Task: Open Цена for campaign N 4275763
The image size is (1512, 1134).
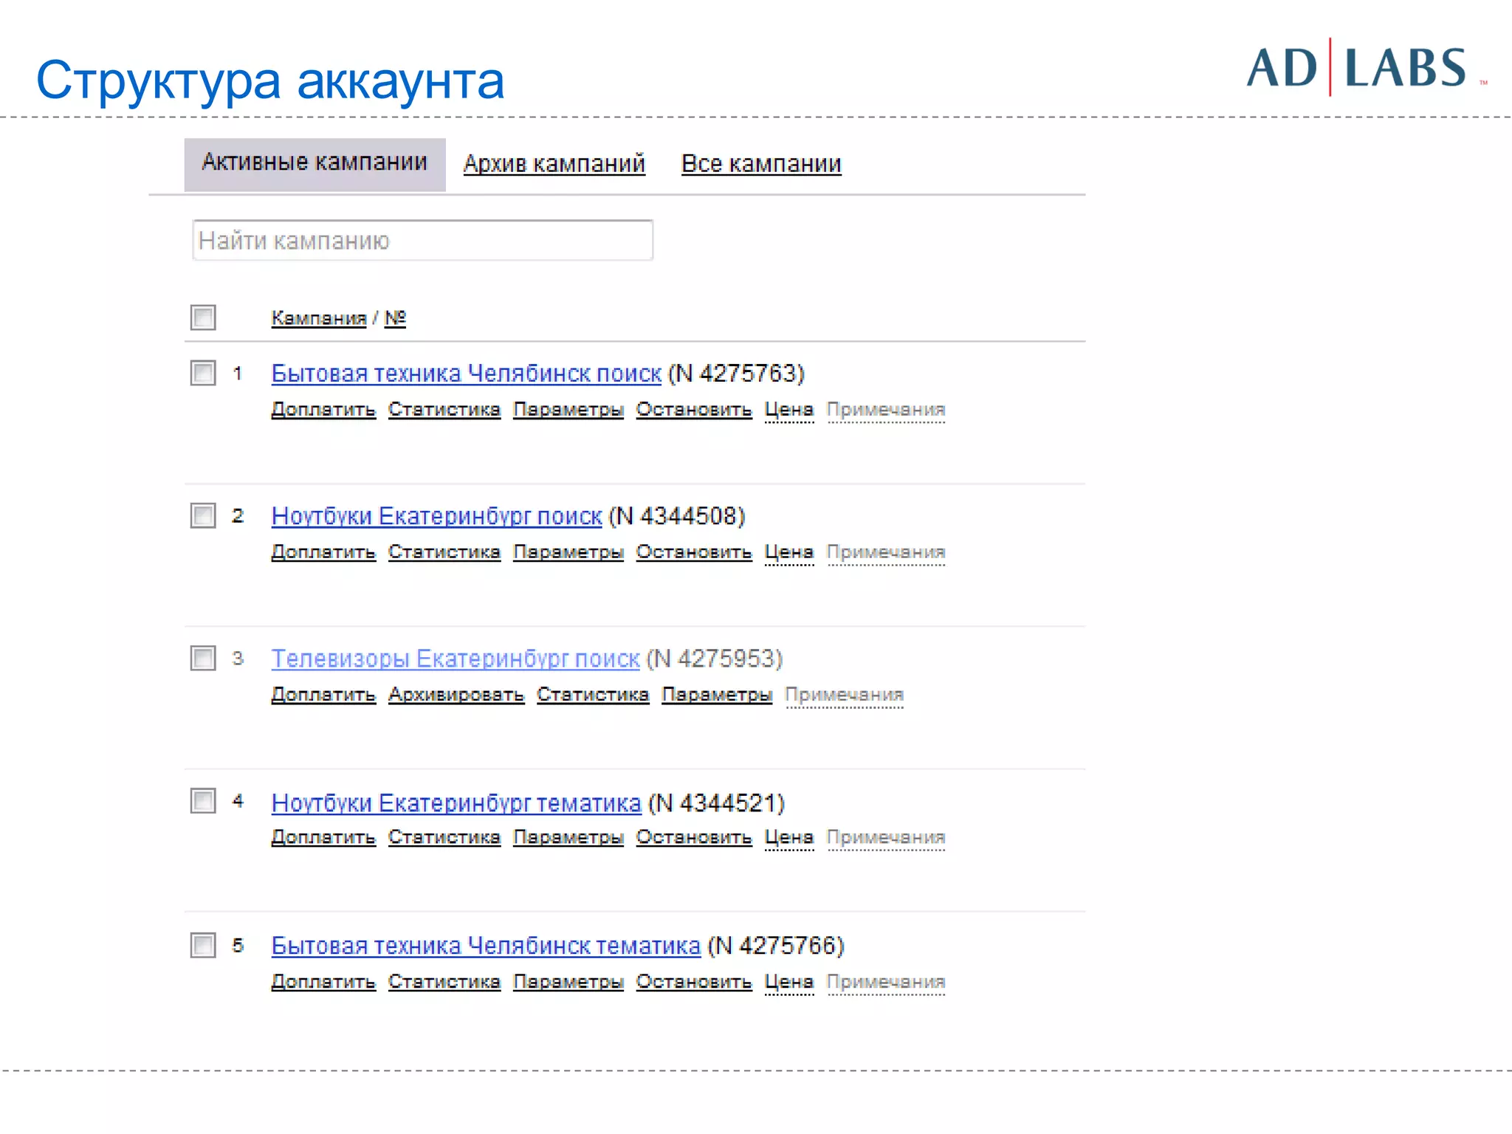Action: tap(789, 410)
